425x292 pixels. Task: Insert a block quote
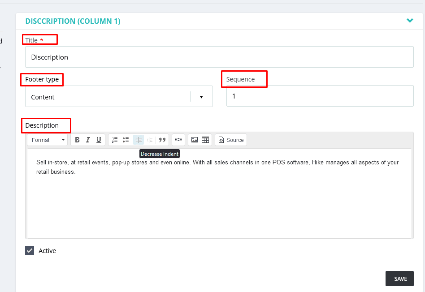(162, 140)
